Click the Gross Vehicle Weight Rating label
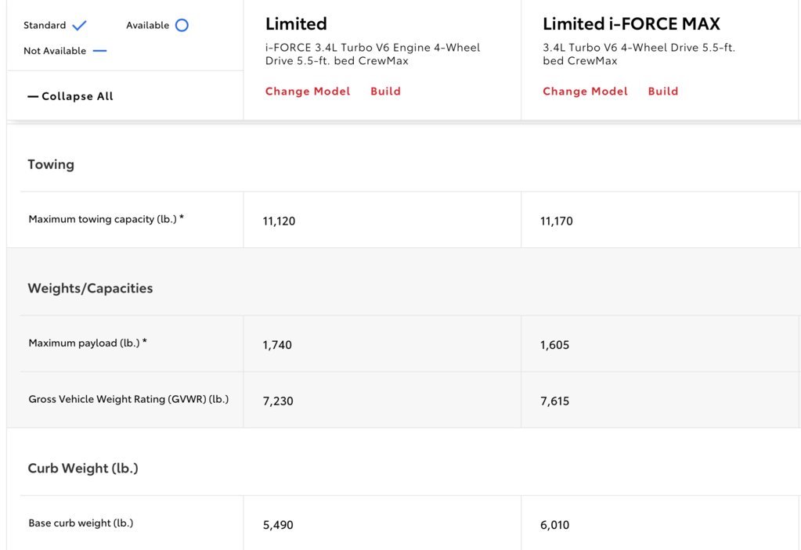Screen dimensions: 801x550 tap(128, 400)
